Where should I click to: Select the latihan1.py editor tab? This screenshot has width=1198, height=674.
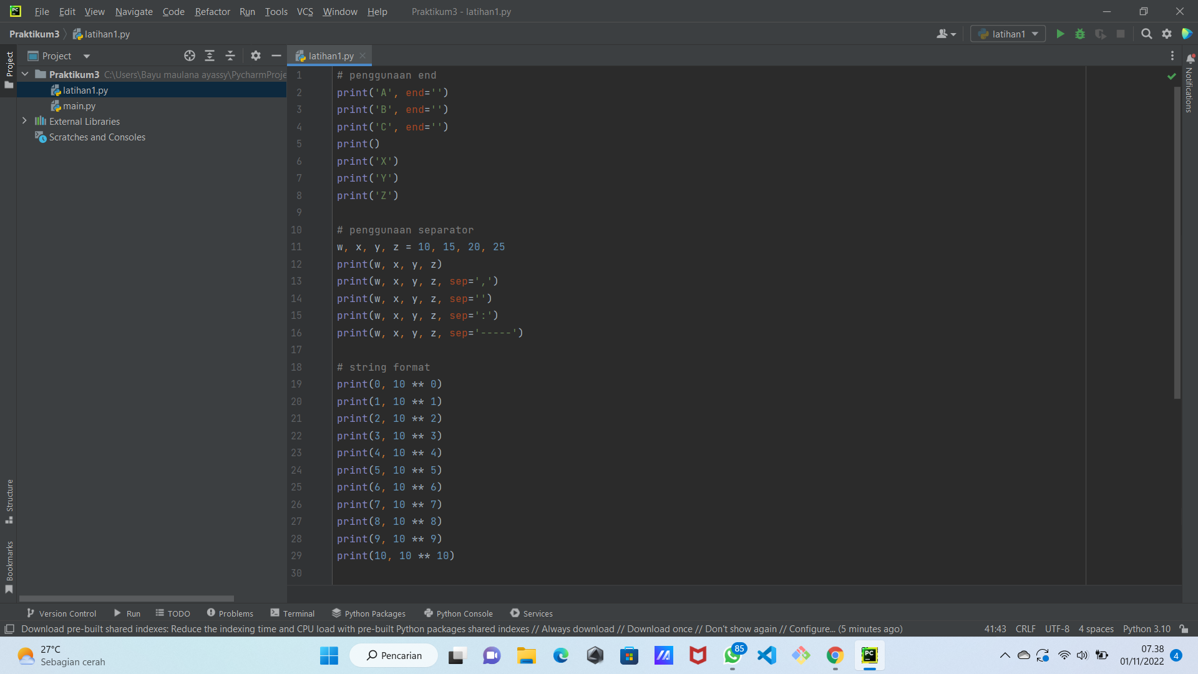click(329, 56)
